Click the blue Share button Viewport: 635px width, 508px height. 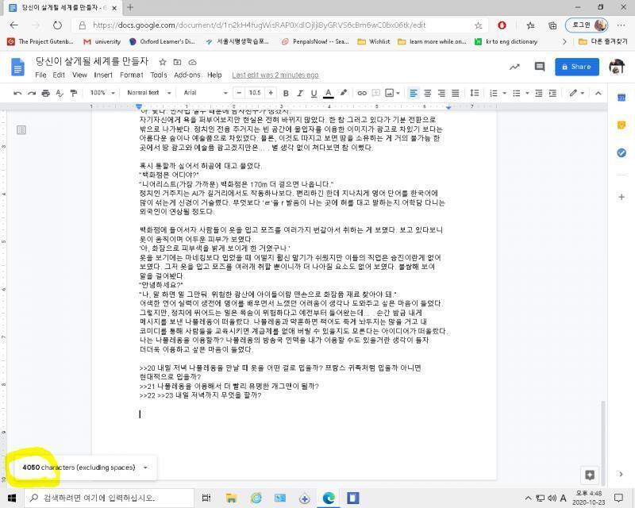(577, 67)
